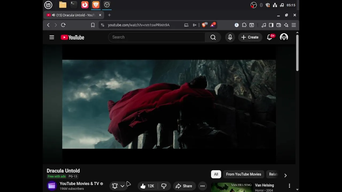Click the page vertical scrollbar thumb
Viewport: 342px width, 192px height.
(x=297, y=52)
